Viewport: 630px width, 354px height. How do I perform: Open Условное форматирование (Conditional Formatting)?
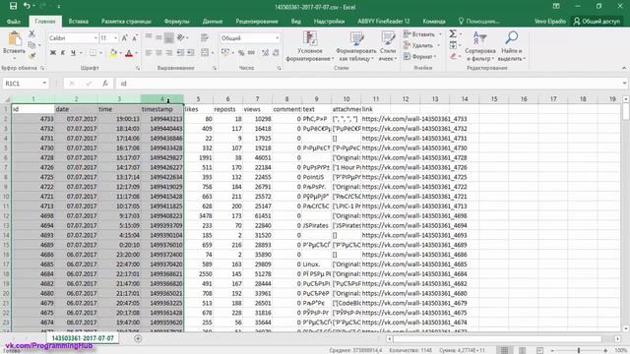point(310,46)
